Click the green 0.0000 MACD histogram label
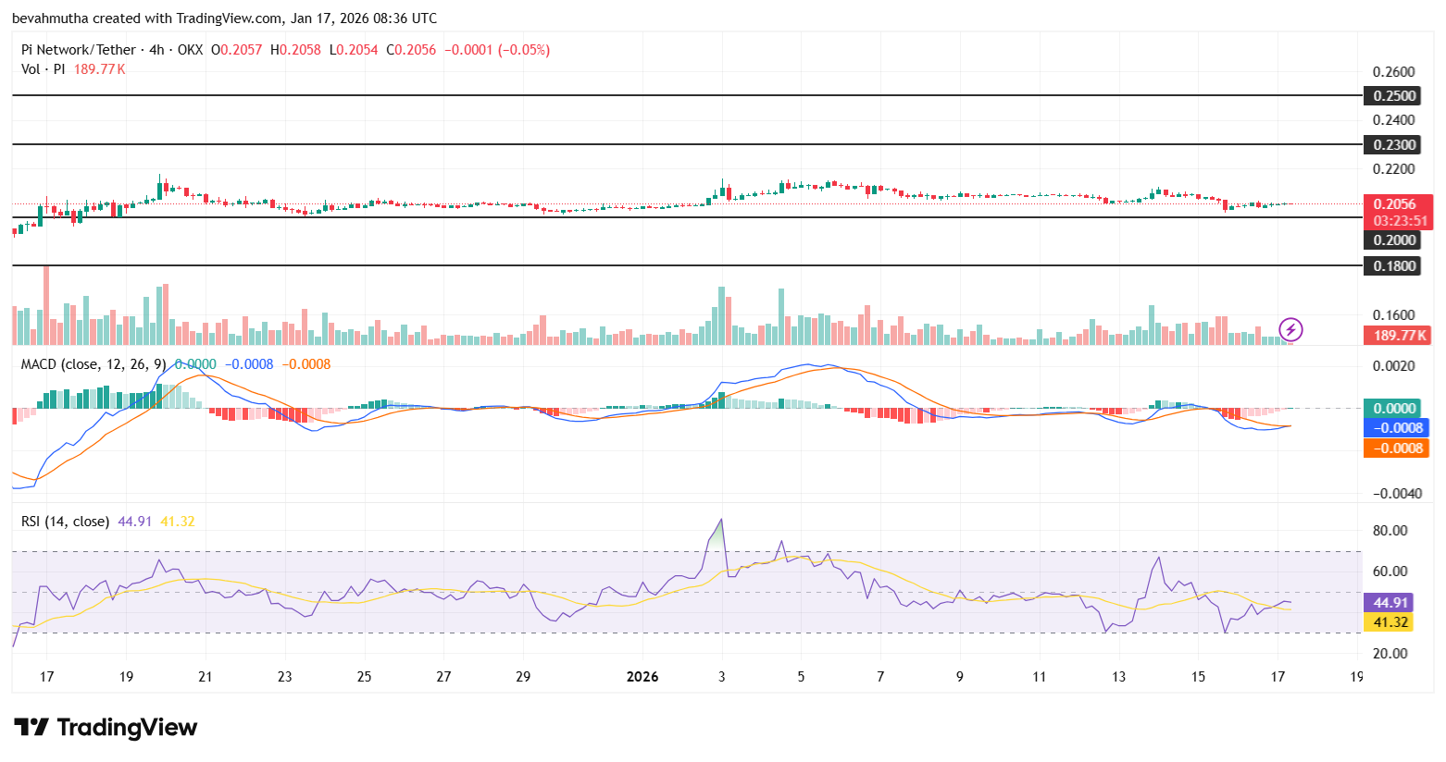This screenshot has width=1446, height=762. click(1393, 409)
